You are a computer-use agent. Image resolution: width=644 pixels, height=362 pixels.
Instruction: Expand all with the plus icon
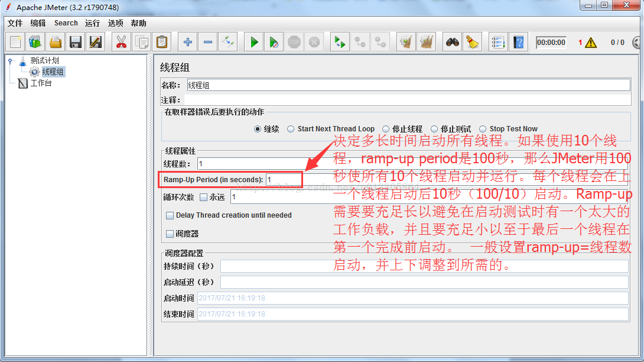tap(188, 42)
